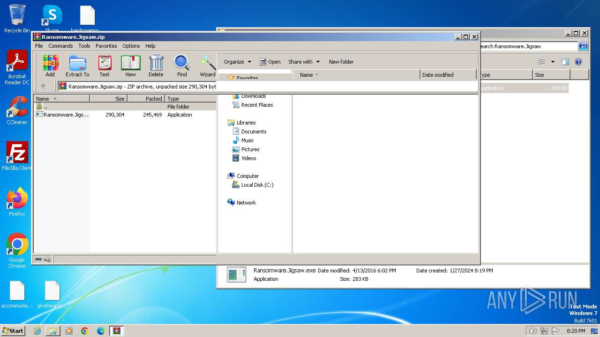This screenshot has height=337, width=600.
Task: Open Music library
Action: [x=243, y=140]
